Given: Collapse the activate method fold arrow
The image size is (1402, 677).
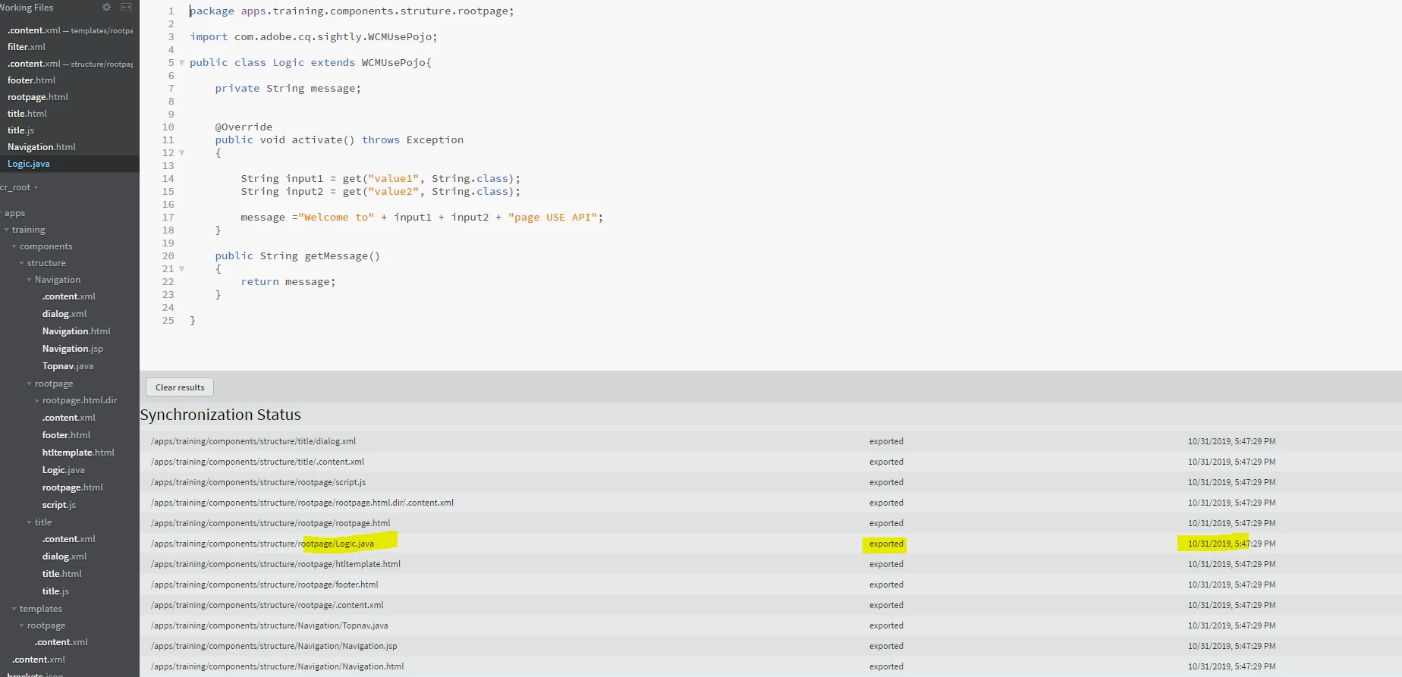Looking at the screenshot, I should 181,153.
